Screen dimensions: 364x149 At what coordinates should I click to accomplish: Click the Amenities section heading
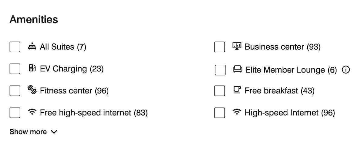(x=34, y=20)
